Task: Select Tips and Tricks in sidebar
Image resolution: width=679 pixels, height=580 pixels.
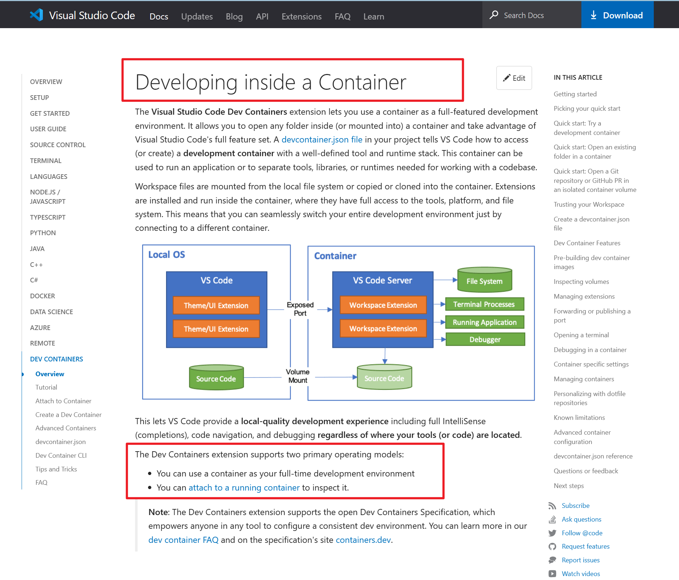Action: coord(56,469)
